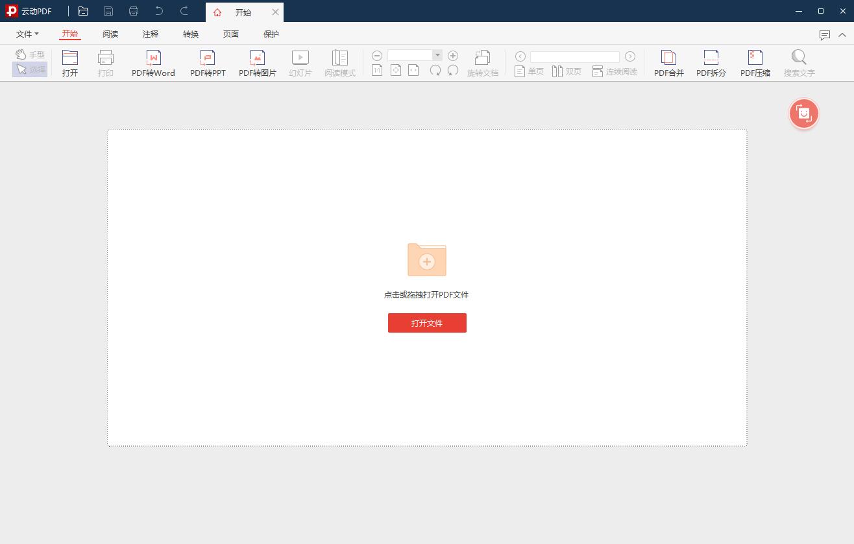
Task: Convert with the PDF转Word tool
Action: click(x=153, y=64)
